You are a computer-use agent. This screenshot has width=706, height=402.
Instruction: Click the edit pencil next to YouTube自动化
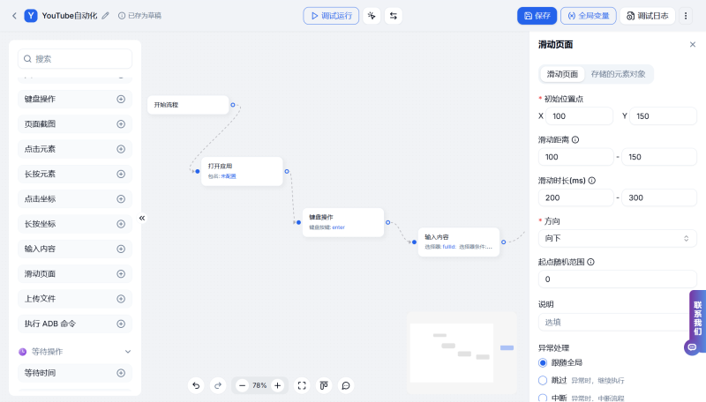pyautogui.click(x=106, y=16)
